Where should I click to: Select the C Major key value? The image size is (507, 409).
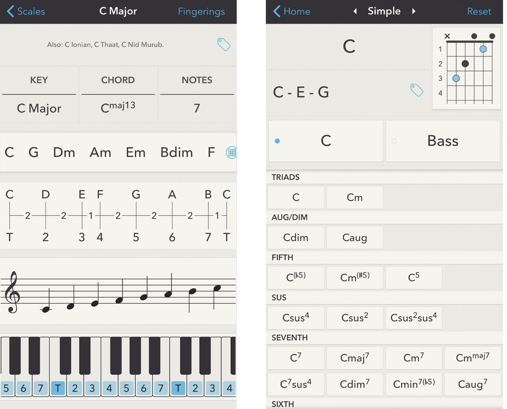[x=39, y=108]
